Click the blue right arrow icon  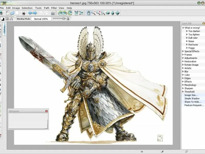[x=35, y=13]
